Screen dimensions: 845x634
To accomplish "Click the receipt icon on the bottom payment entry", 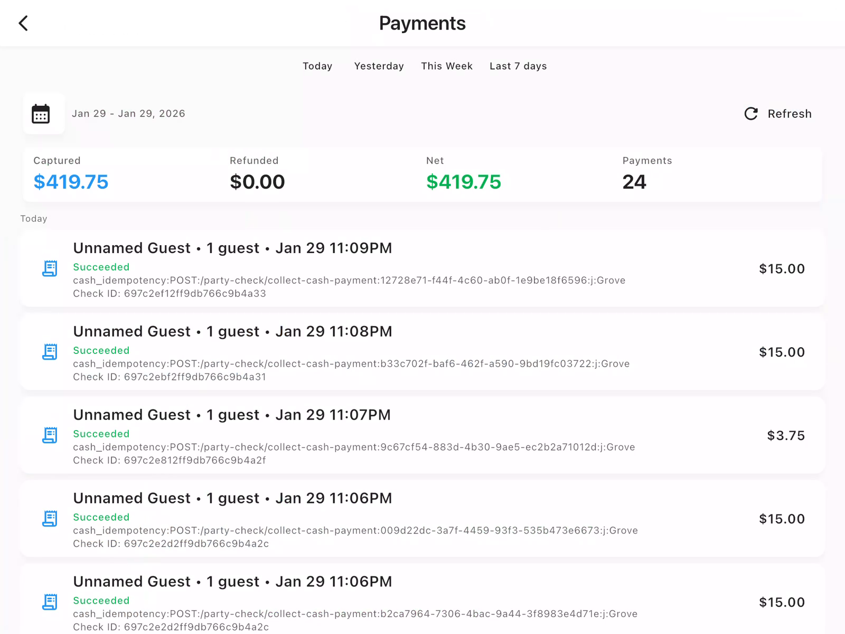I will (x=50, y=602).
